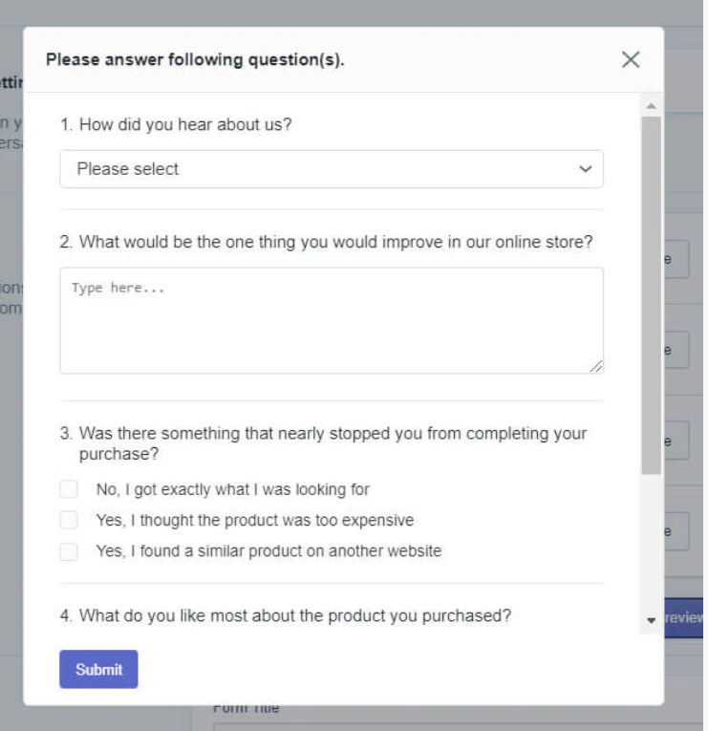Close the questions dialog with the X
The width and height of the screenshot is (708, 731).
[630, 59]
